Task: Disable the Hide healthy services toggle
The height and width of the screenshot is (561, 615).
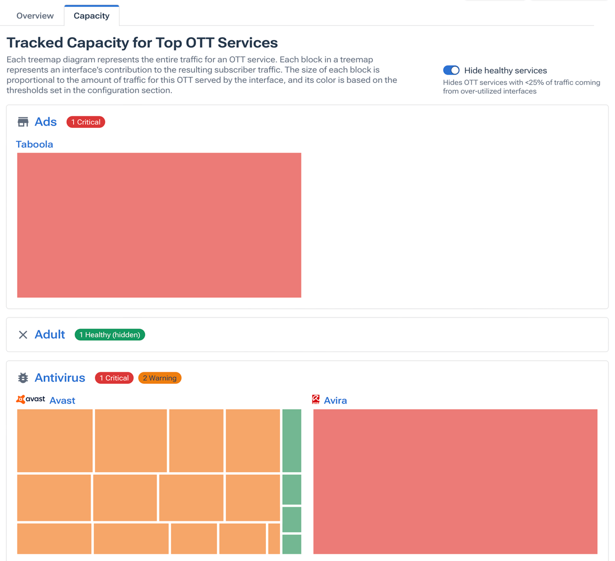Action: click(451, 70)
